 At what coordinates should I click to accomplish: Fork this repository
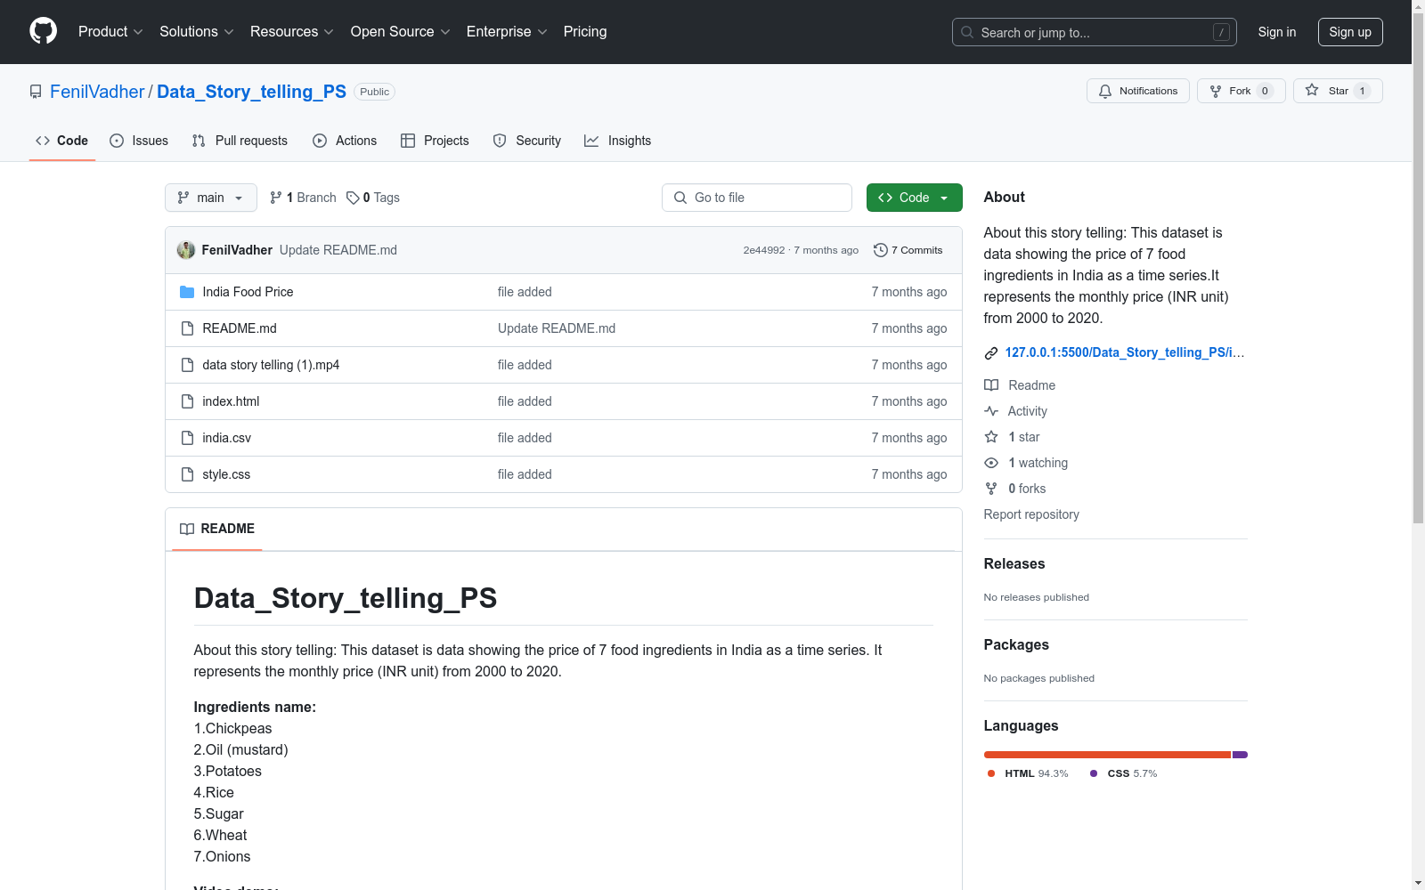(1241, 91)
